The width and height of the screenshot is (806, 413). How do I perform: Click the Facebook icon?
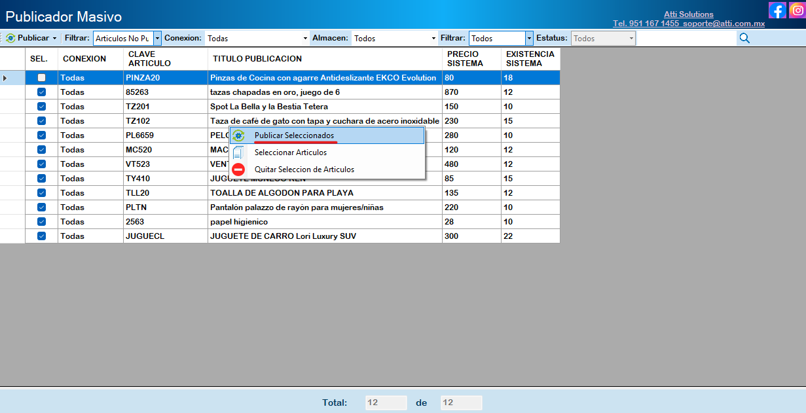(x=777, y=10)
